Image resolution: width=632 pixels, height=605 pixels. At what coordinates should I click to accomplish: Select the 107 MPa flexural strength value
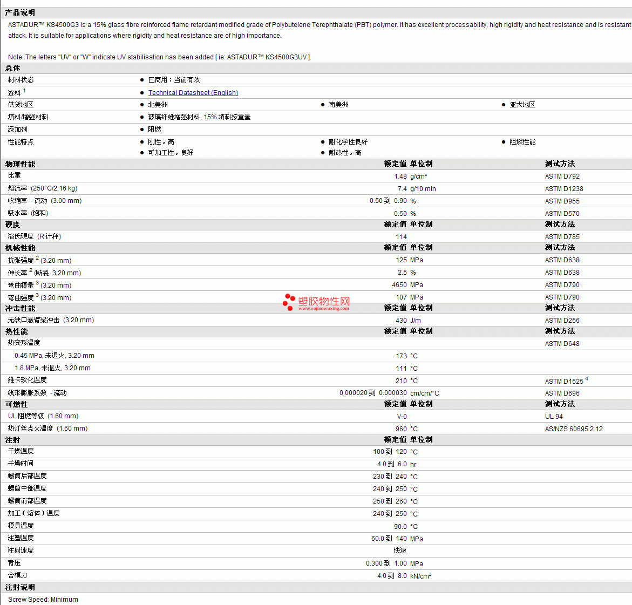[410, 297]
